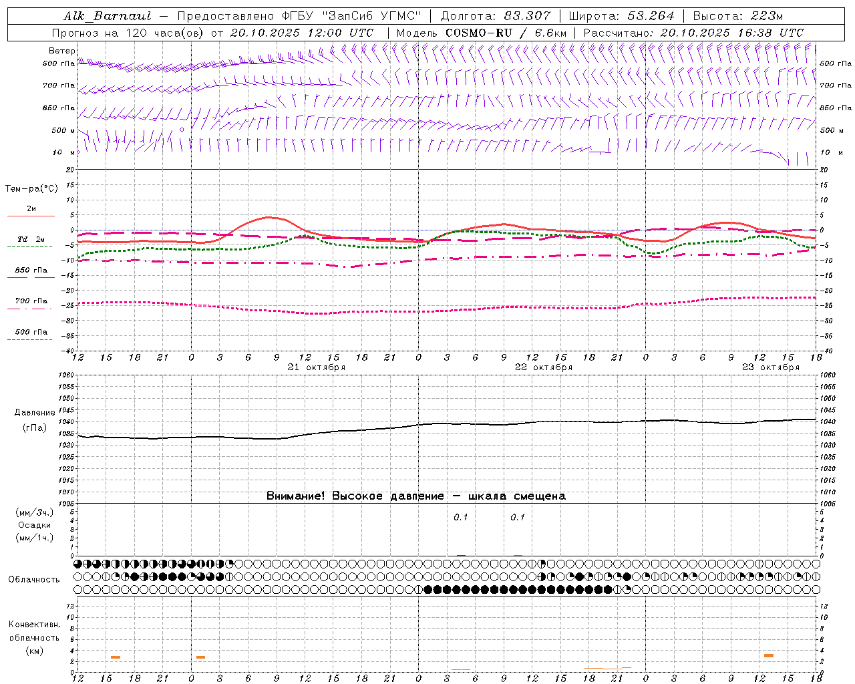Click the (мм/3ч.) precipitation unit label
Screen dimensions: 855x684
click(35, 512)
